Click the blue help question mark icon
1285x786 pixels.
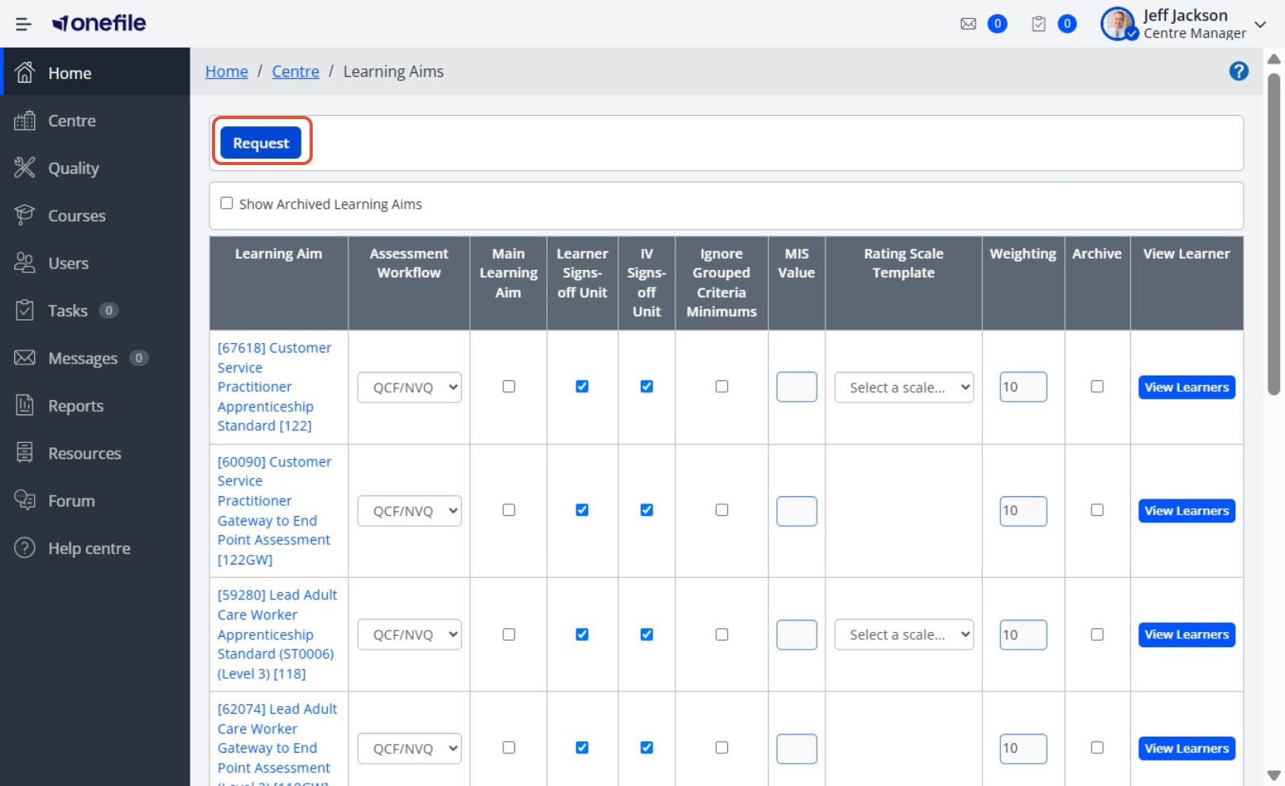pos(1238,71)
